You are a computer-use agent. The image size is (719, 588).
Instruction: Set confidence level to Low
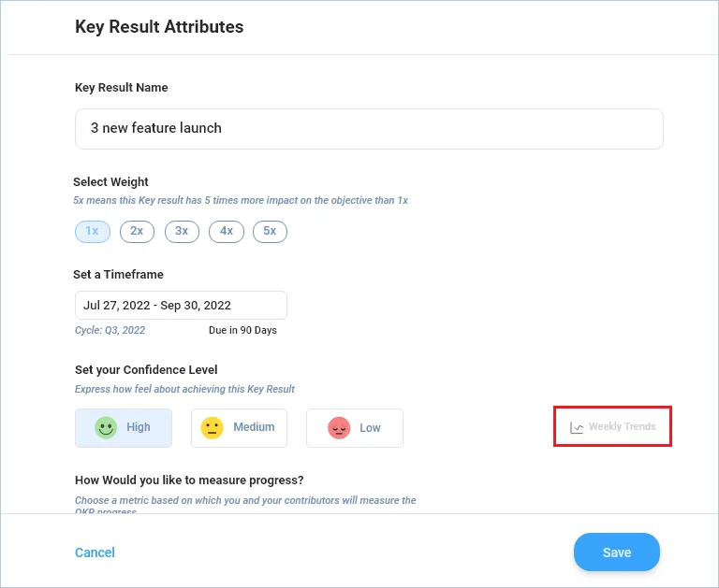[x=355, y=428]
